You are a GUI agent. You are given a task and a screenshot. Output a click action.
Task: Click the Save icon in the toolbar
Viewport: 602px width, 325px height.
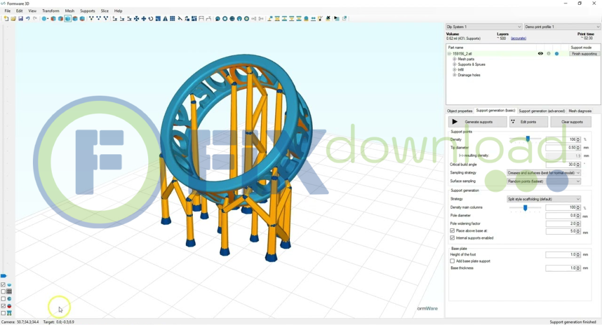tap(21, 19)
